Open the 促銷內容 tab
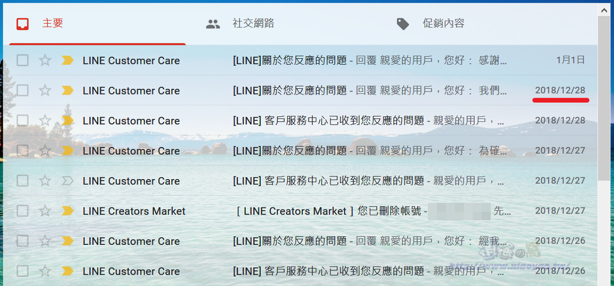The image size is (614, 286). [x=444, y=22]
